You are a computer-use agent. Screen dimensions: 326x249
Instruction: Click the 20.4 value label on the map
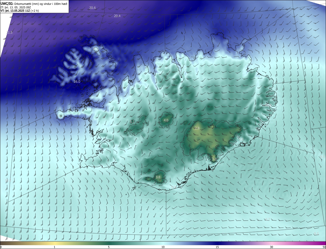tap(117, 16)
